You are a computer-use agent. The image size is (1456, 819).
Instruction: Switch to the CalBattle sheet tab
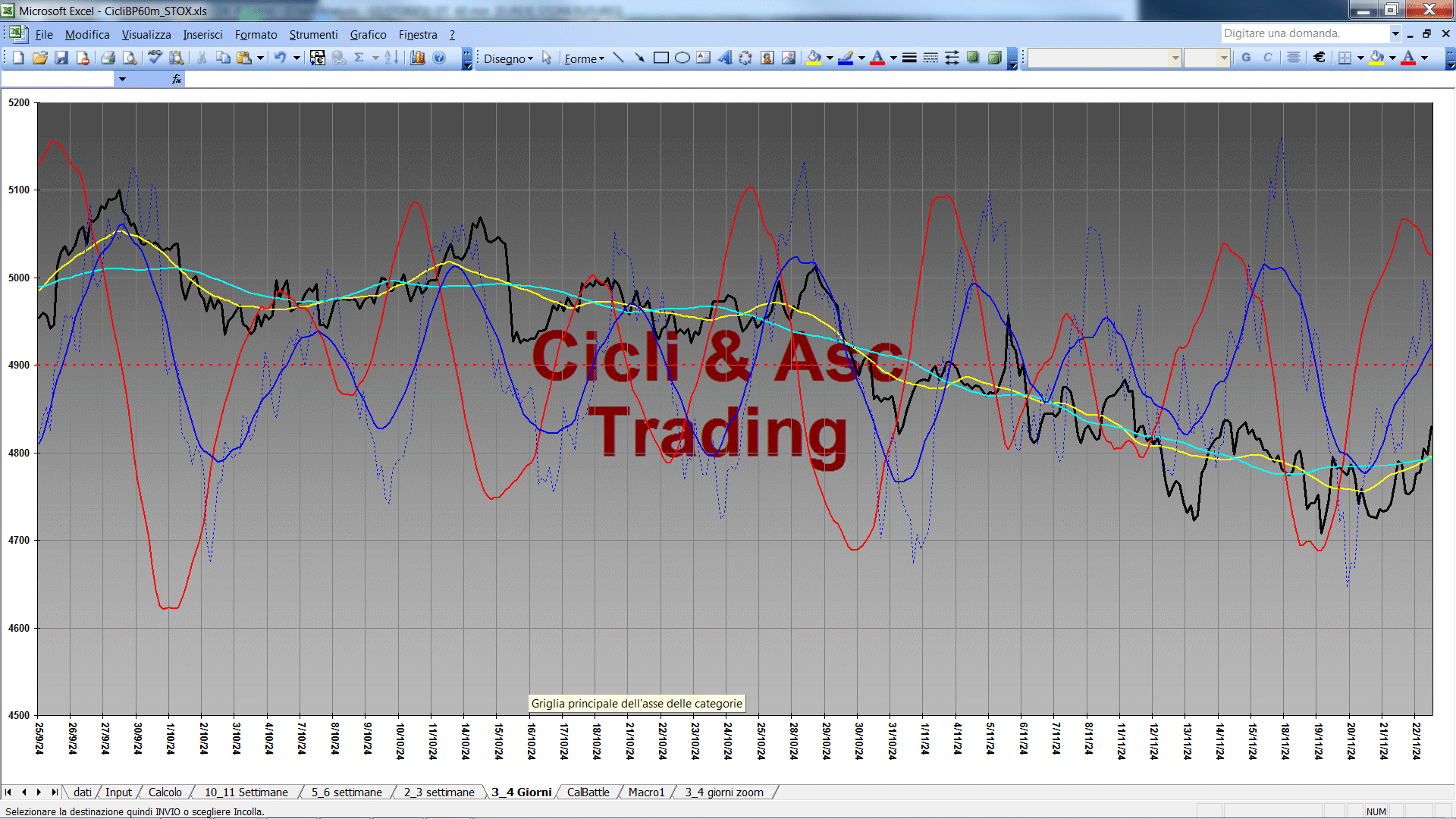(x=588, y=792)
